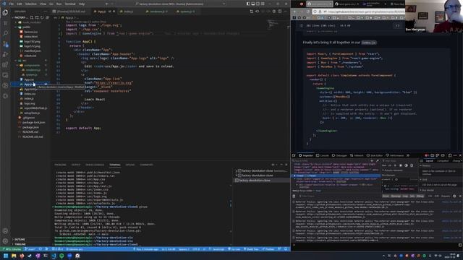Open the Extensions view
Image resolution: width=463 pixels, height=260 pixels.
(x=5, y=64)
